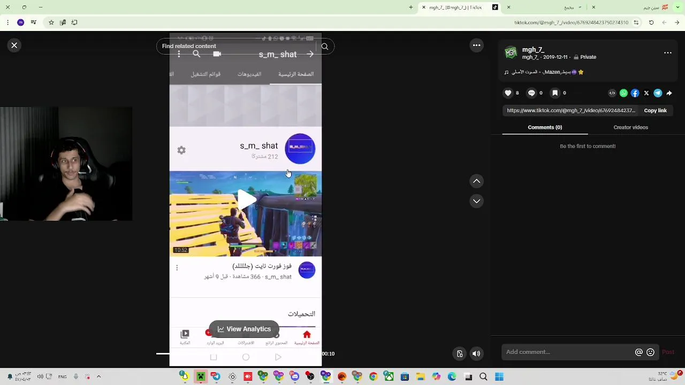Click the embed code icon
Viewport: 685px width, 385px height.
[x=612, y=93]
